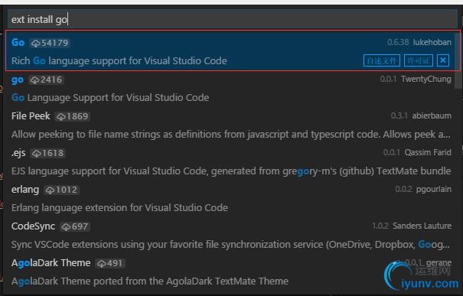463x296 pixels.
Task: Click into the 'ext install go' input box
Action: click(x=232, y=19)
